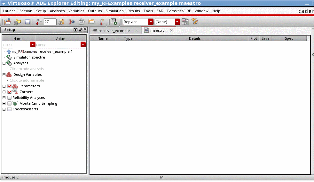Click 'Click to add analysis' link
314x182 pixels.
[x=27, y=69]
